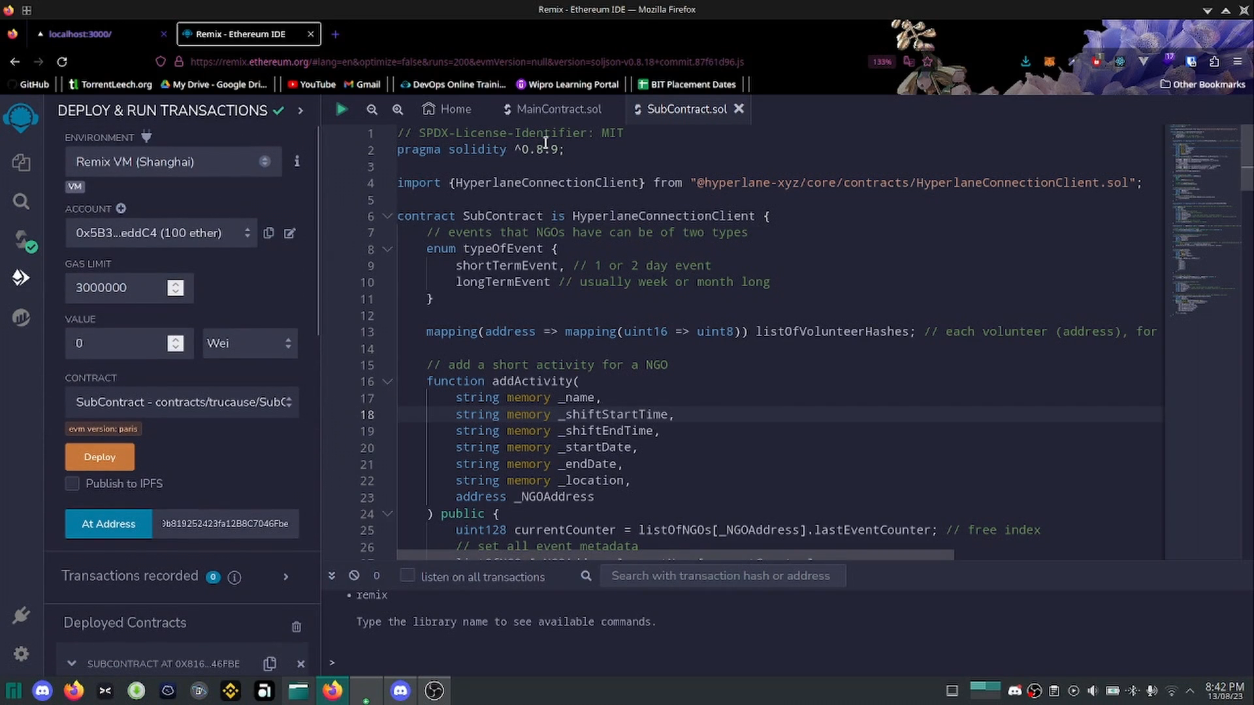Copy the selected account address

tap(268, 233)
